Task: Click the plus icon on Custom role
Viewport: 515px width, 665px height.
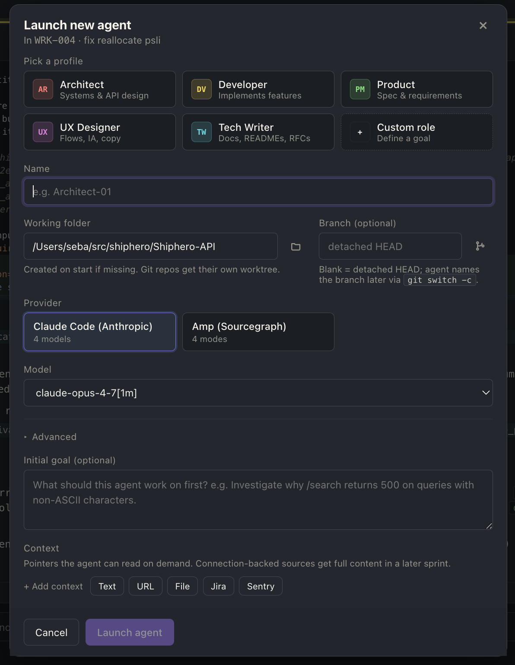Action: [360, 132]
